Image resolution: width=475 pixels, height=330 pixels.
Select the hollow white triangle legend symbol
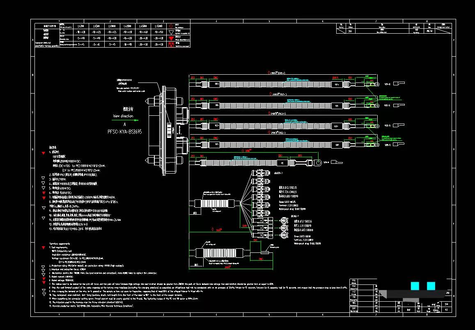[171, 32]
